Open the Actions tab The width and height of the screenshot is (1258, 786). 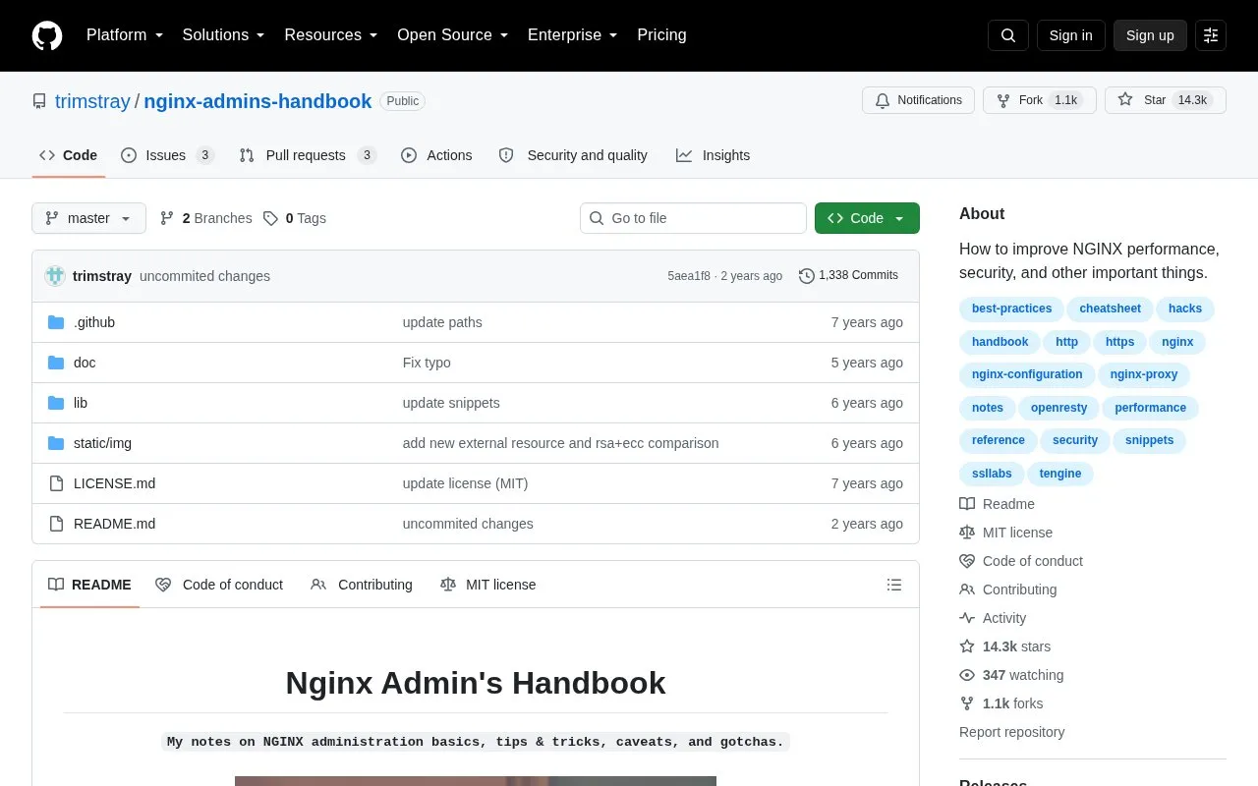pyautogui.click(x=436, y=155)
